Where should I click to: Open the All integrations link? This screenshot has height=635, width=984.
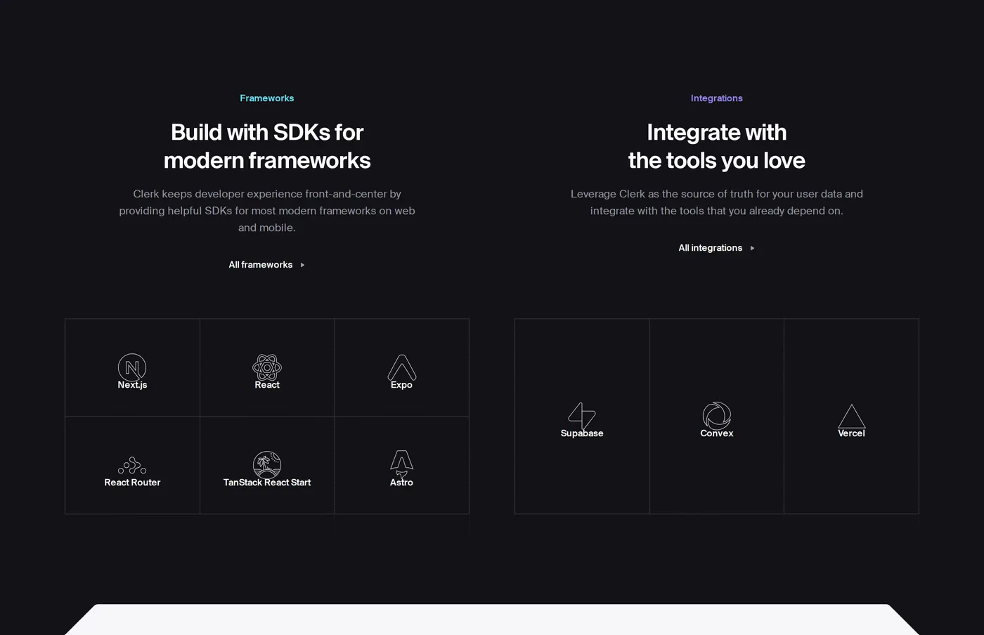(717, 248)
